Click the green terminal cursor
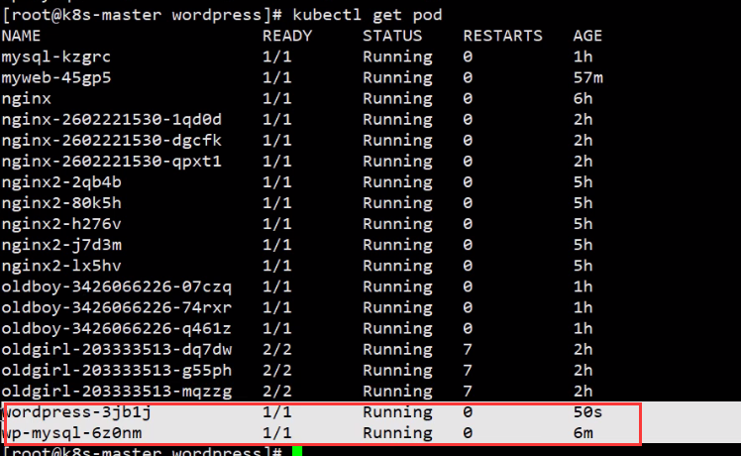 [x=297, y=451]
